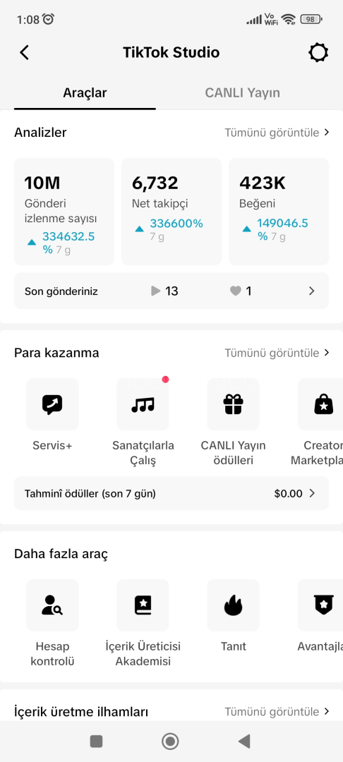Open CANLI Yayın ödülleri gift icon
Image resolution: width=343 pixels, height=762 pixels.
233,404
